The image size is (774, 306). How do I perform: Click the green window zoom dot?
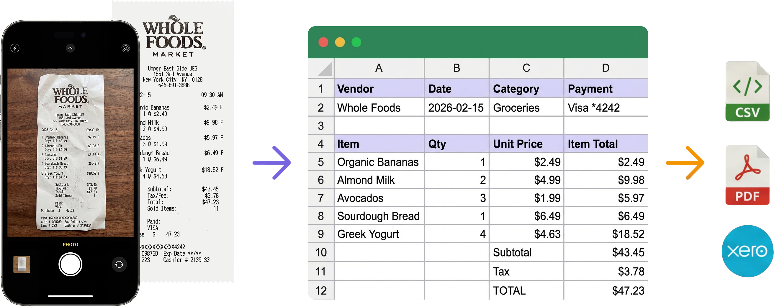[x=356, y=42]
